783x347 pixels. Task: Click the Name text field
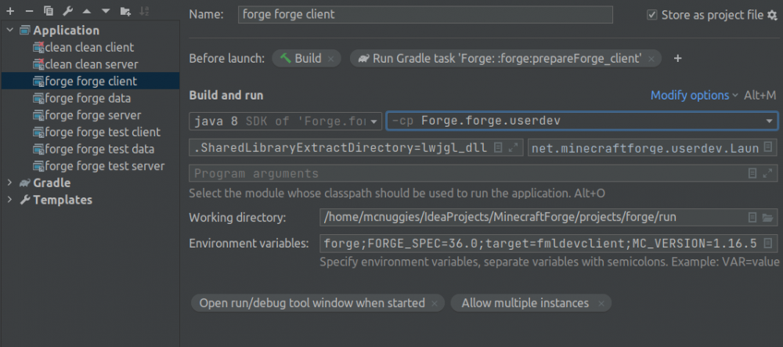pos(425,15)
